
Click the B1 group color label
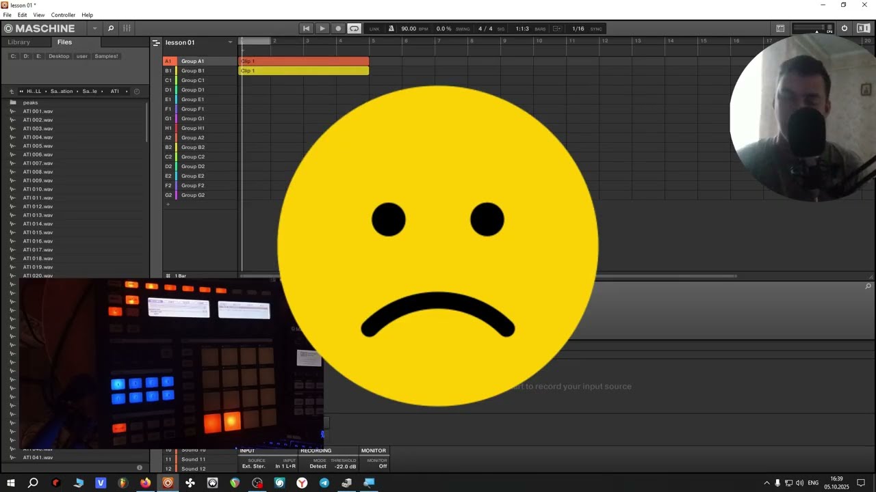(x=168, y=71)
